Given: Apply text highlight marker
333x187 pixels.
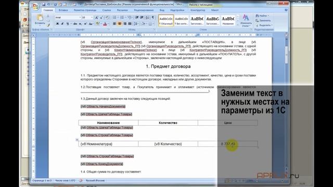Looking at the screenshot, I should (98, 24).
